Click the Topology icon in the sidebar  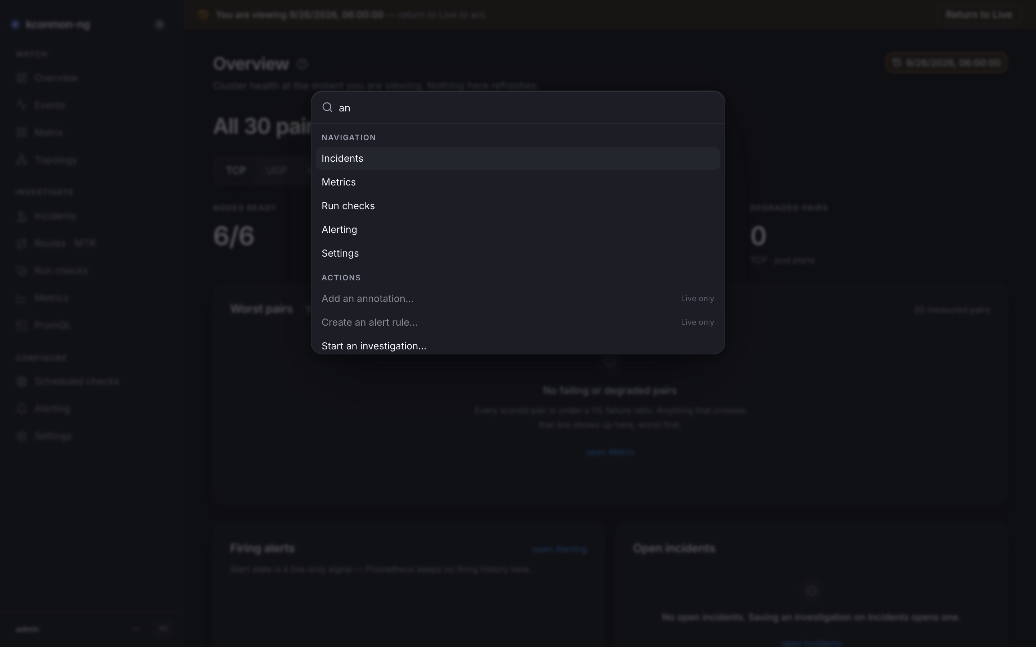coord(22,160)
